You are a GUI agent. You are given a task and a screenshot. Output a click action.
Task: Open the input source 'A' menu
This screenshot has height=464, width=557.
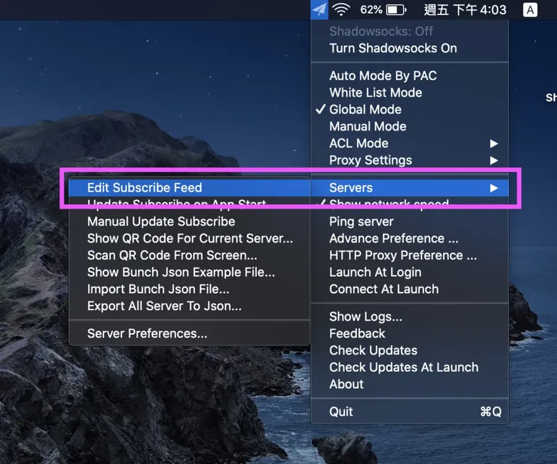pyautogui.click(x=530, y=10)
